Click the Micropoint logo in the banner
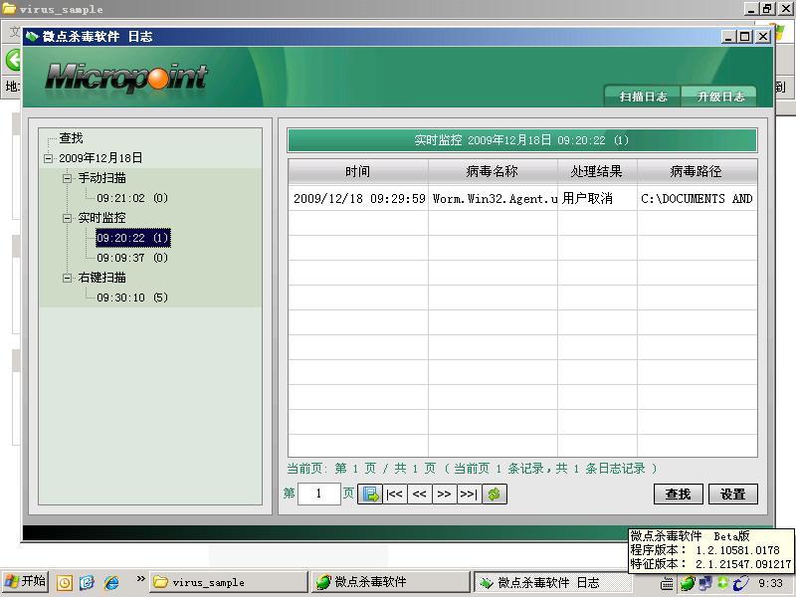This screenshot has width=796, height=597. tap(126, 78)
